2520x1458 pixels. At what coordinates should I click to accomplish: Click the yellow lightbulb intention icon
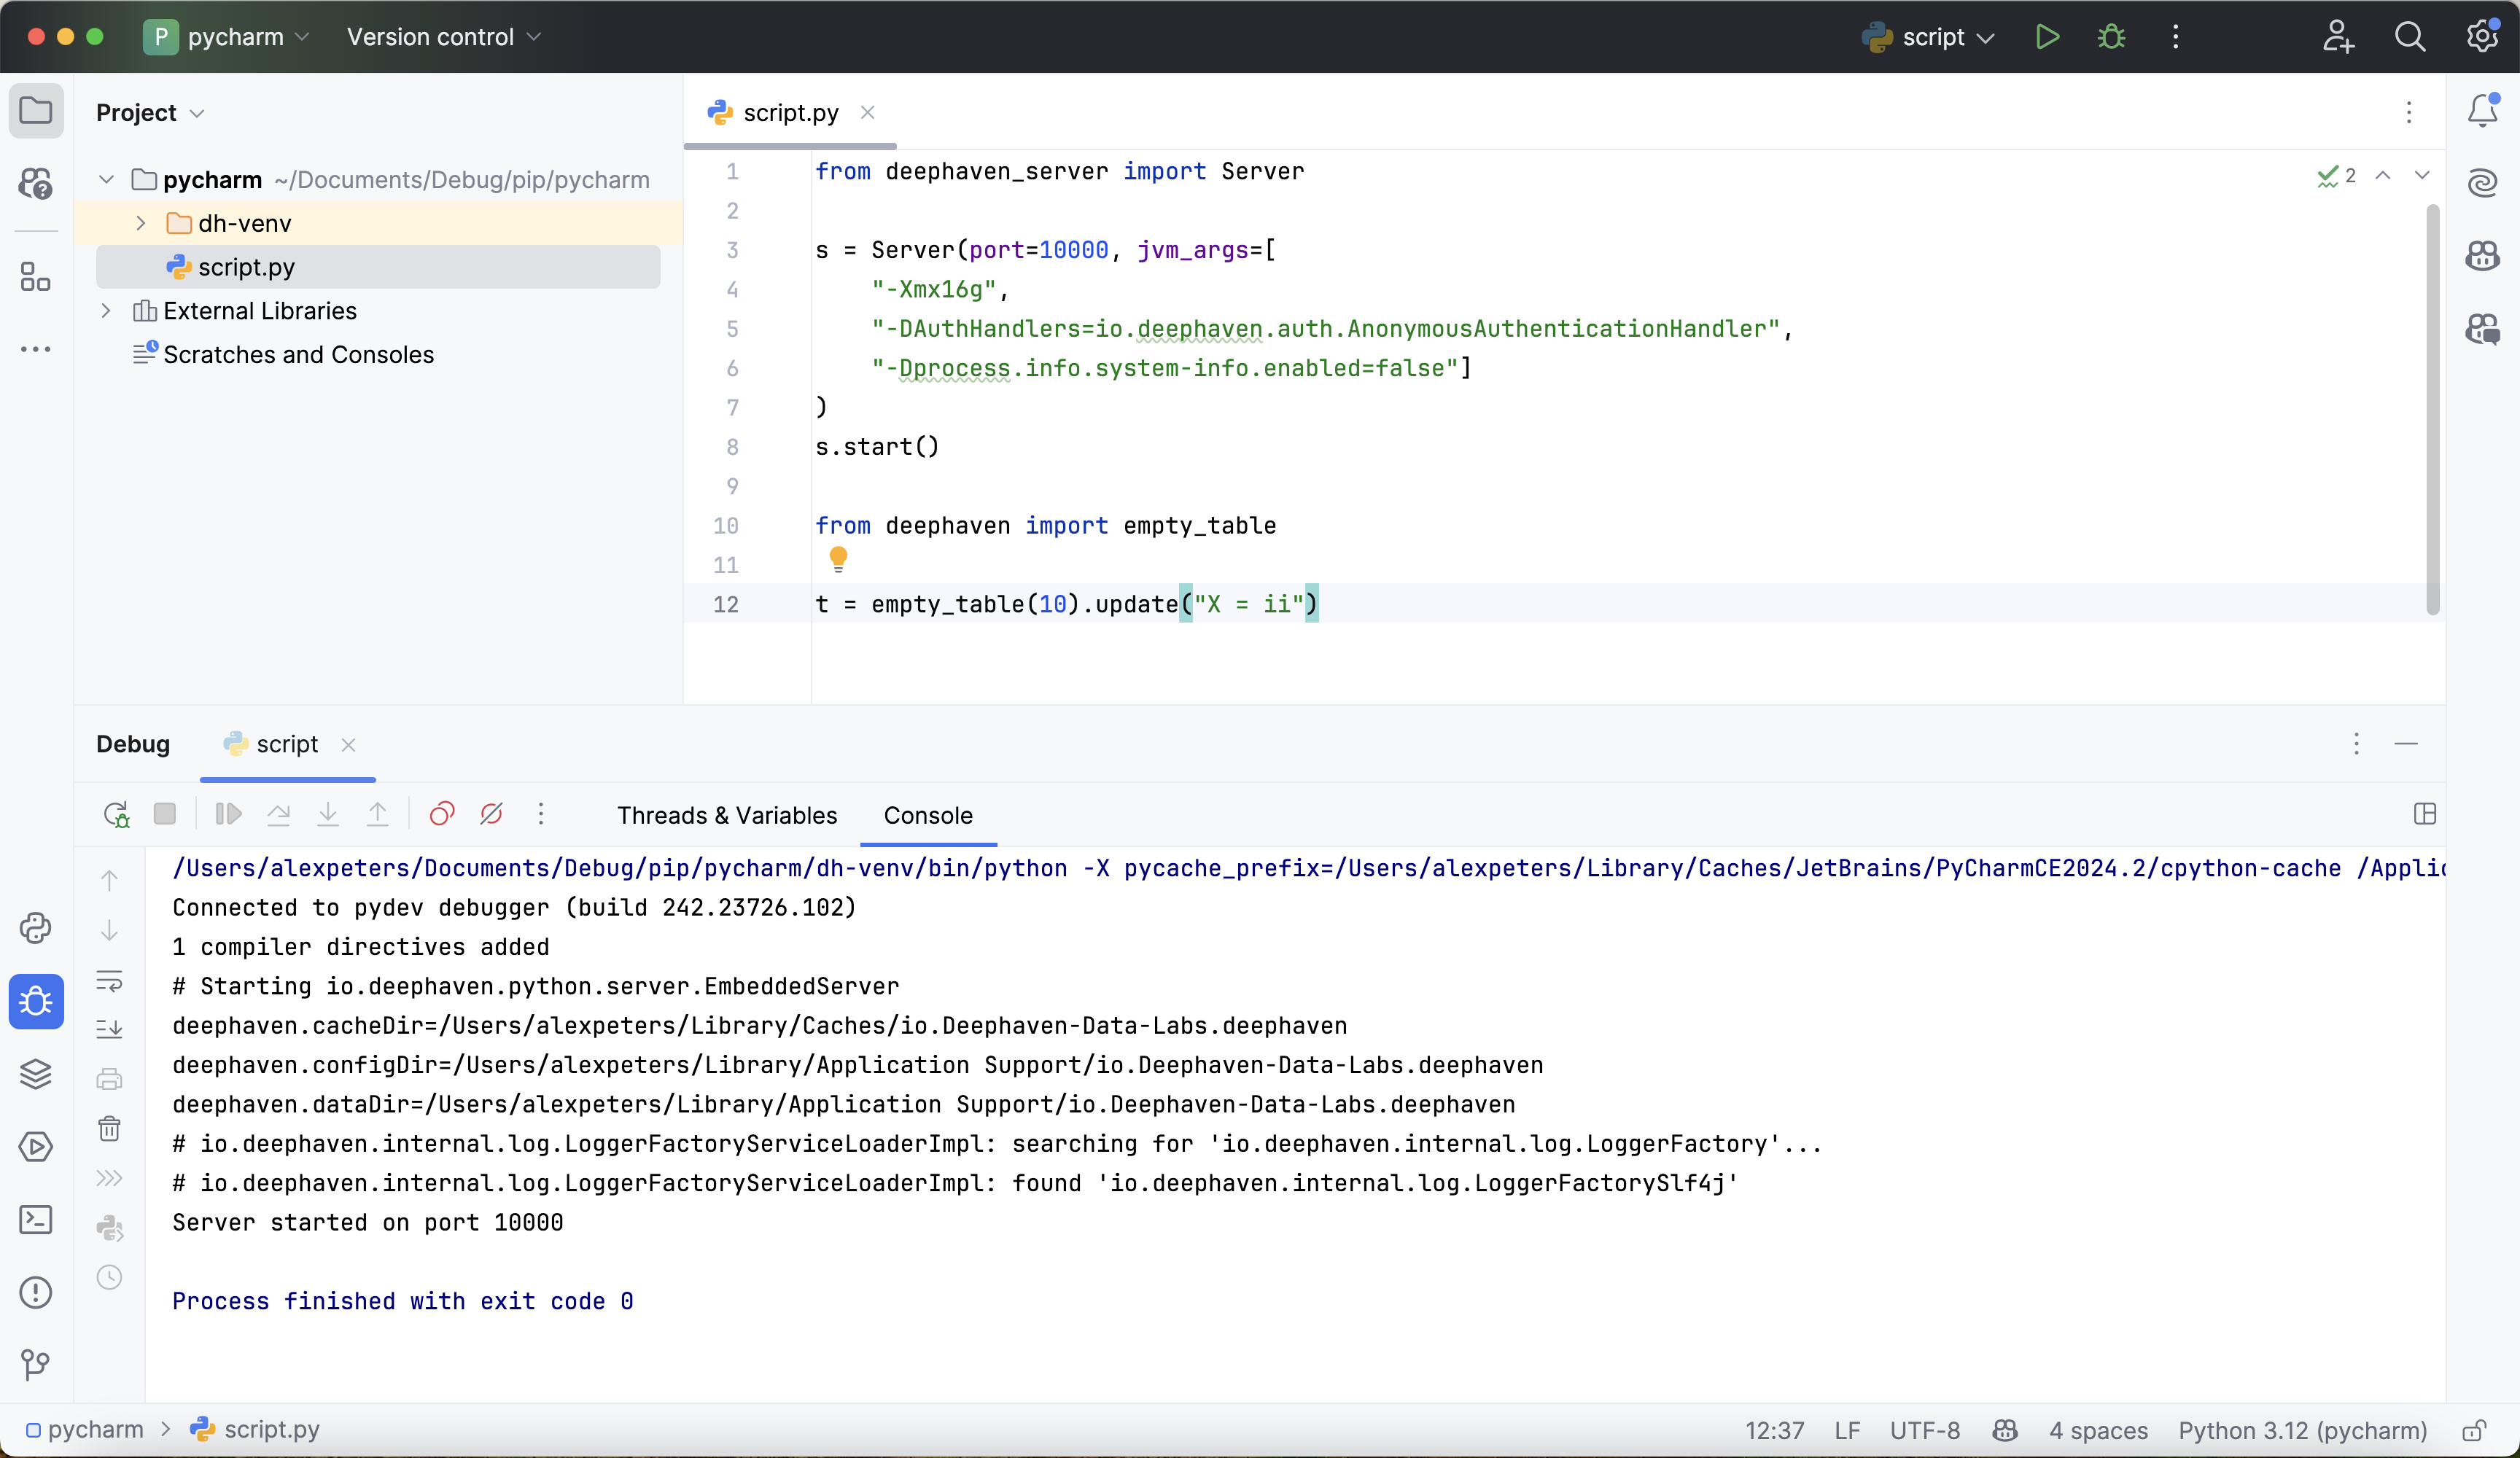[x=838, y=558]
